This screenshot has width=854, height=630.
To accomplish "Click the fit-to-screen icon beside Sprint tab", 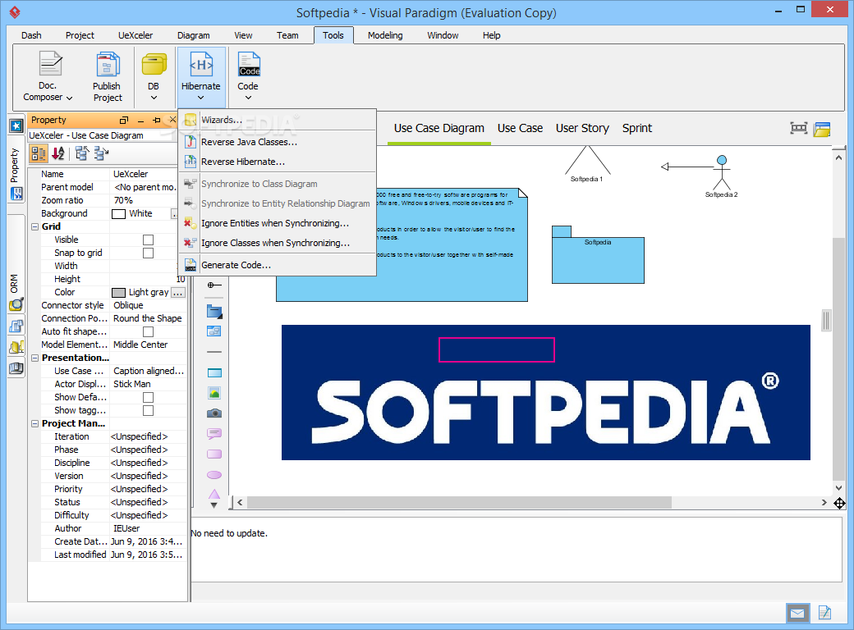I will (798, 129).
